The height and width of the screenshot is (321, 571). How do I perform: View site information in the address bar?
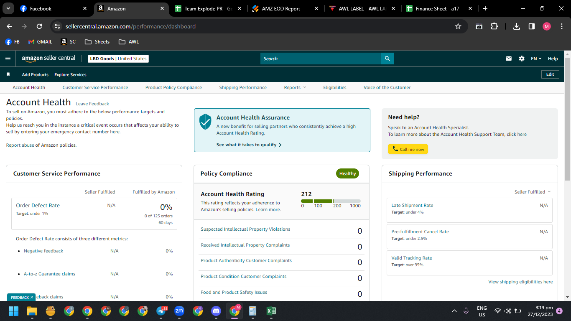[58, 26]
